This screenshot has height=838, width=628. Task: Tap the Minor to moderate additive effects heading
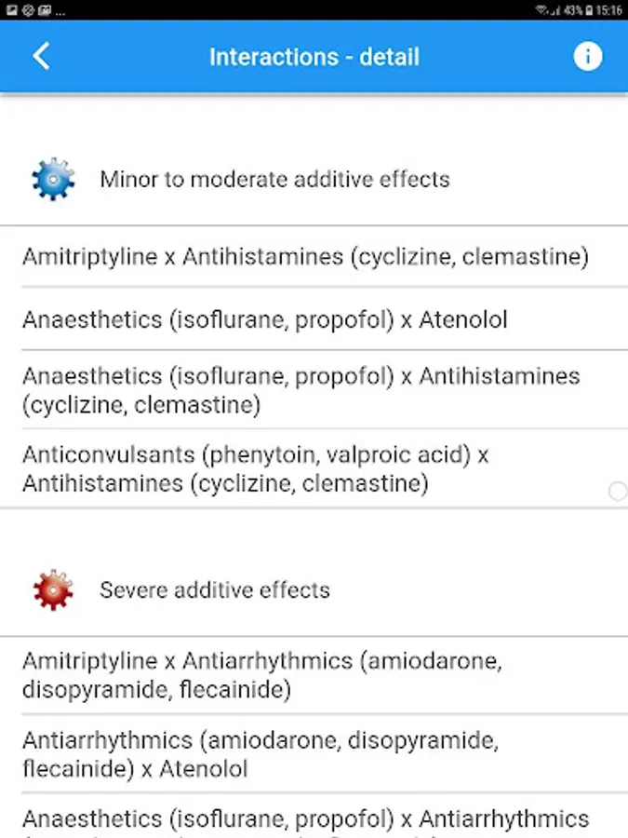click(274, 179)
